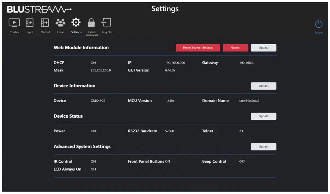Click the Log Out icon
330x194 pixels.
107,22
